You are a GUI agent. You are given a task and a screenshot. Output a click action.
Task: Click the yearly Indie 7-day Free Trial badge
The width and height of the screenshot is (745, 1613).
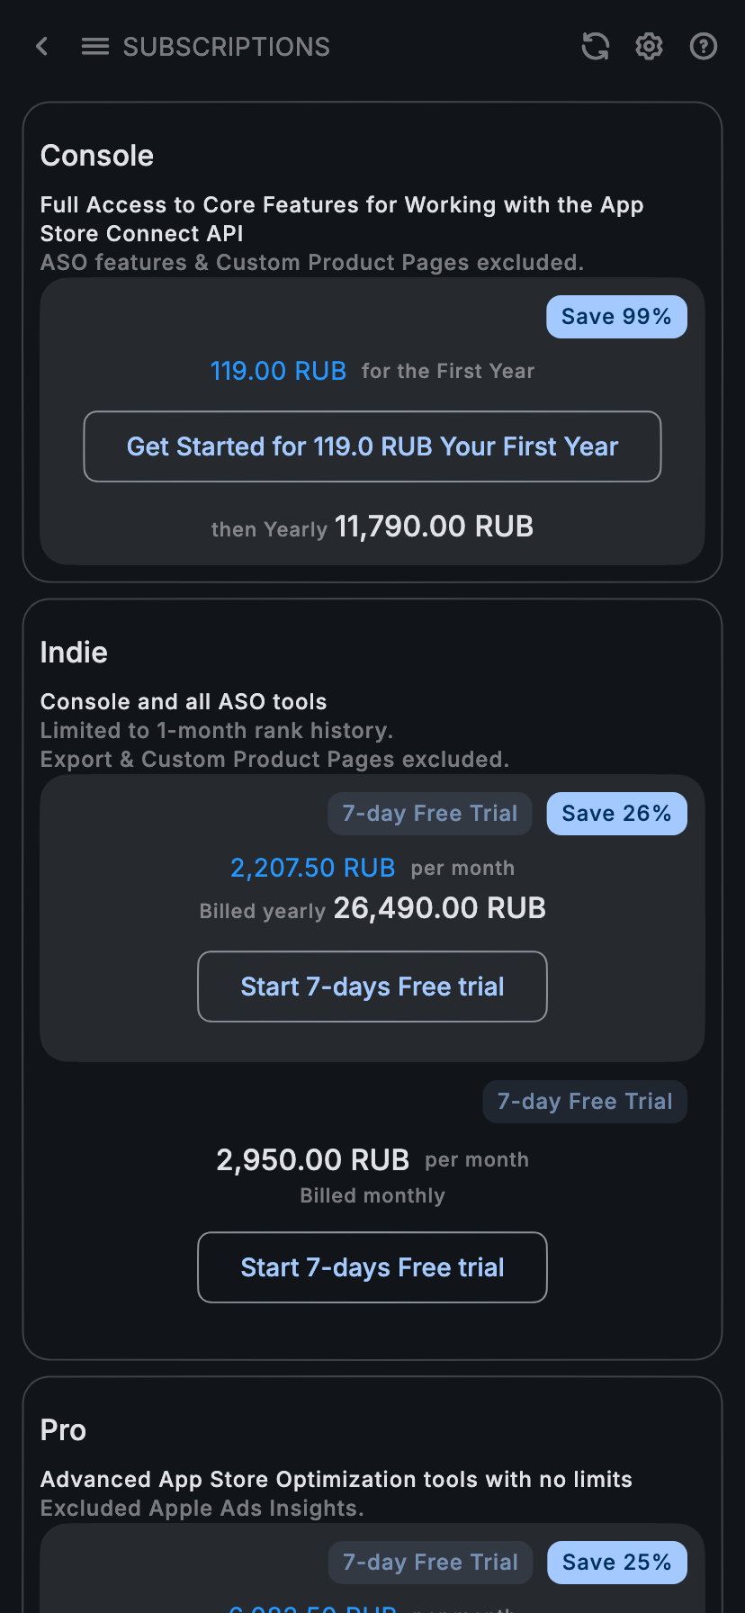coord(430,814)
